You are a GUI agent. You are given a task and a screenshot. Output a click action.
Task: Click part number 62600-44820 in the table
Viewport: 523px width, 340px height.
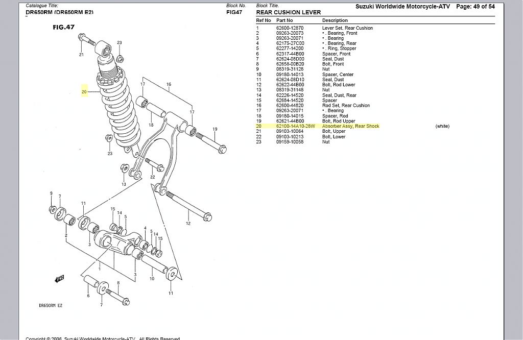pyautogui.click(x=290, y=106)
